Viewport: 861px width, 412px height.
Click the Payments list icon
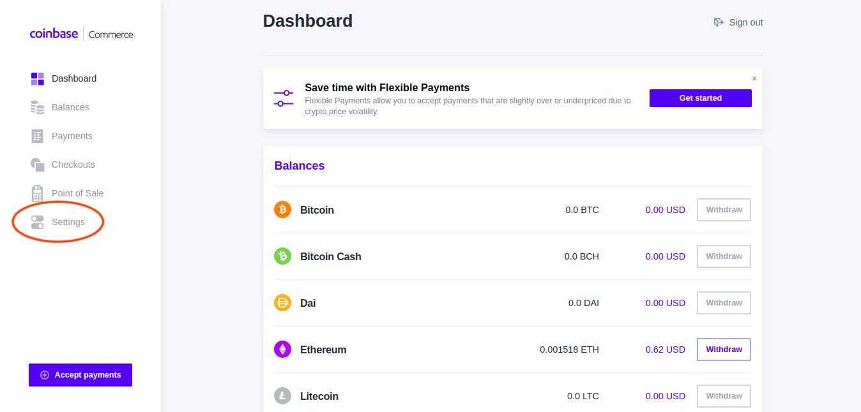click(38, 136)
